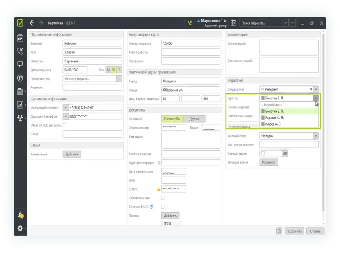Open settings gear in sidebar

(20, 228)
